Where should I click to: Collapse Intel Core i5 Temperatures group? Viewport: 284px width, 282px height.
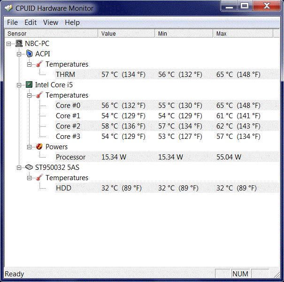(29, 95)
